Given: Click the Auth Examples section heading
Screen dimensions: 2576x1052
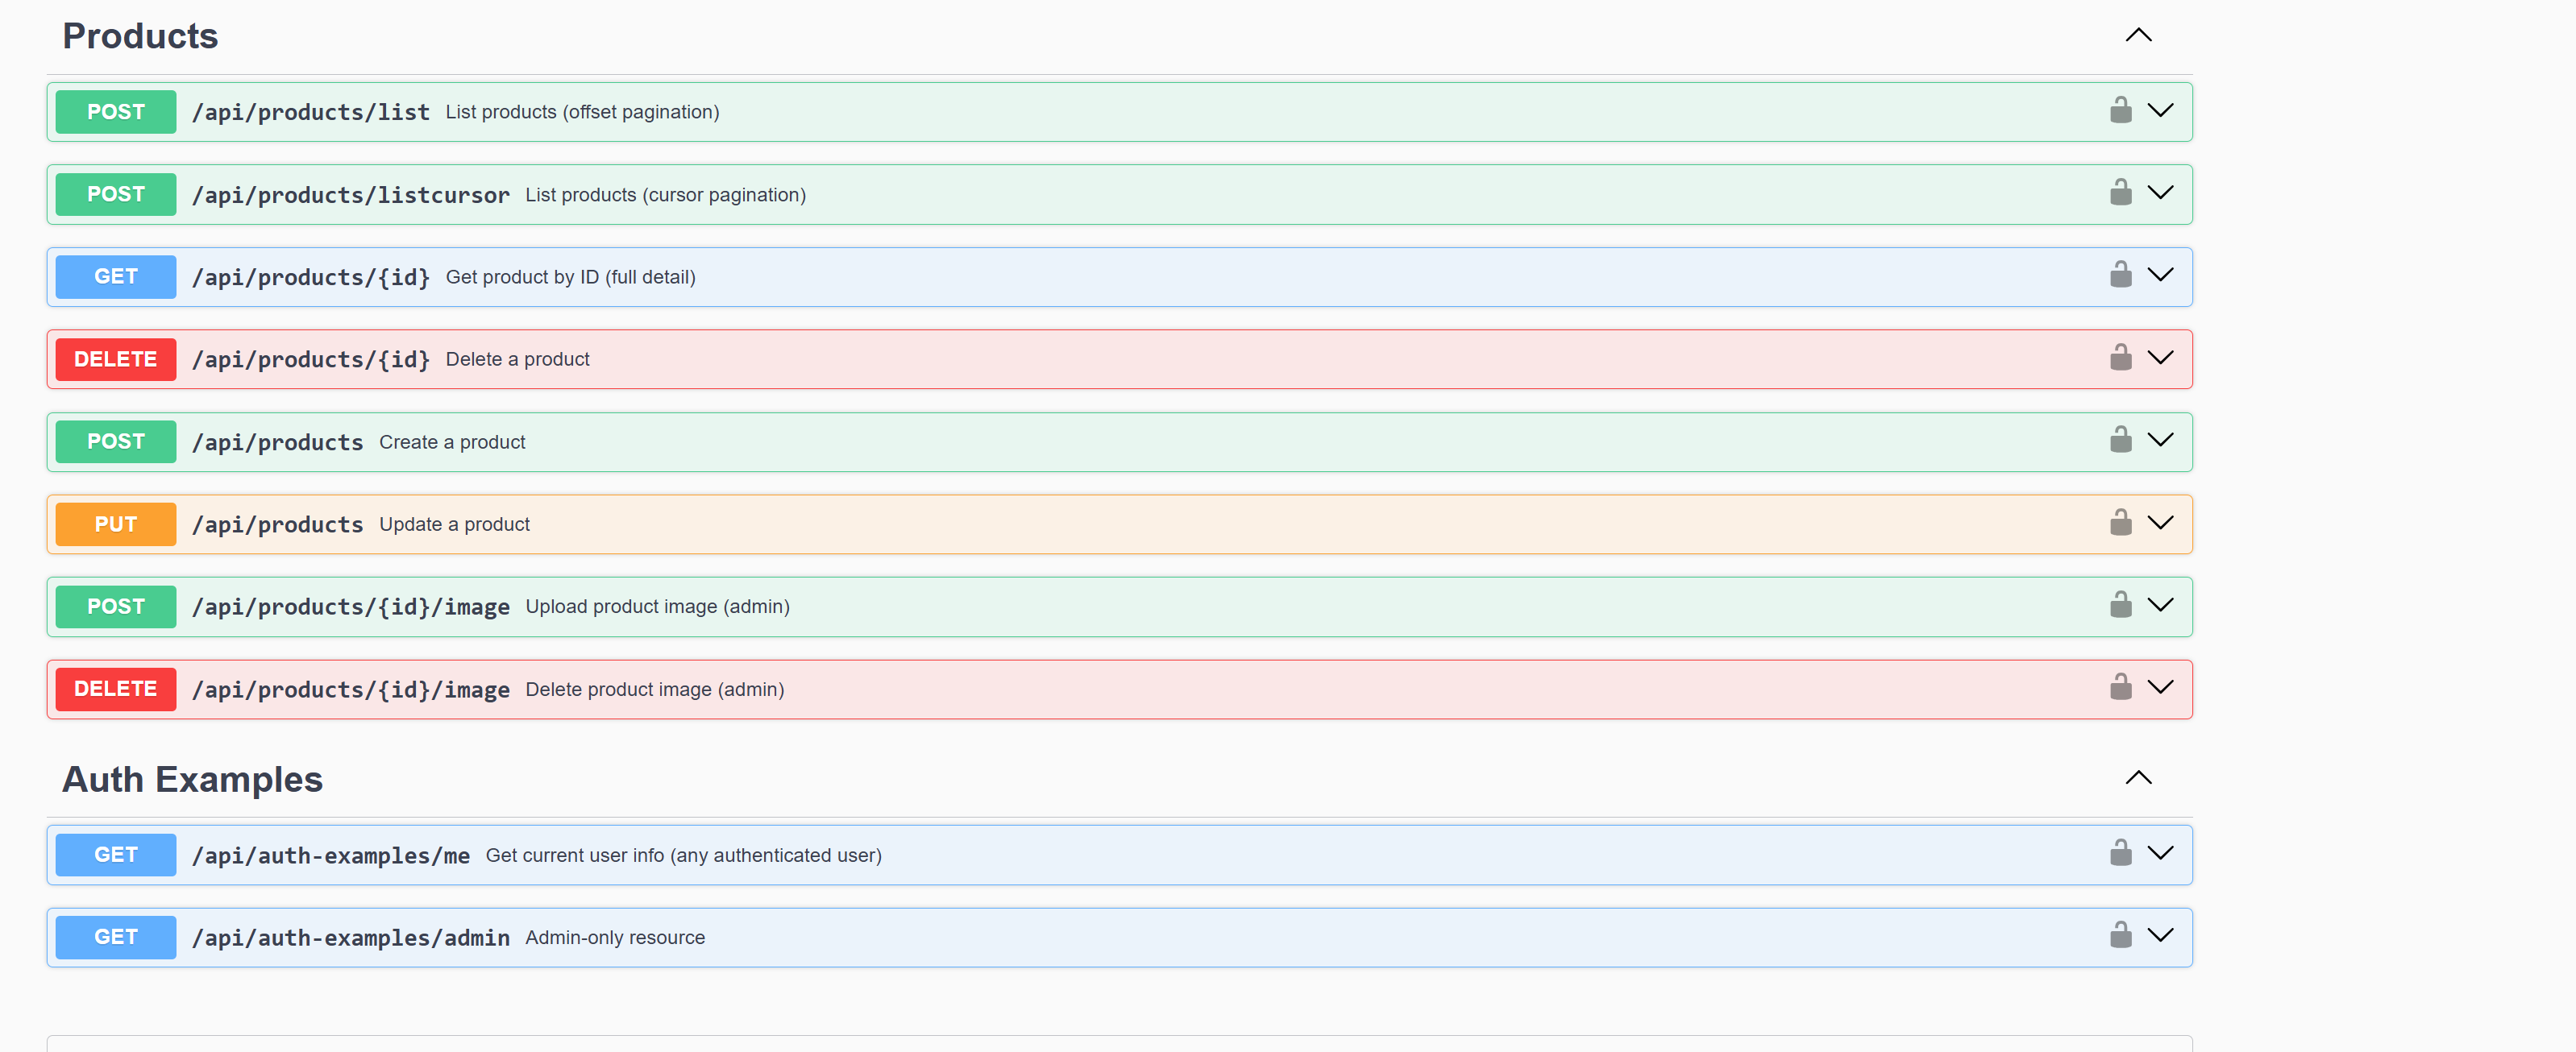Looking at the screenshot, I should click(x=193, y=779).
